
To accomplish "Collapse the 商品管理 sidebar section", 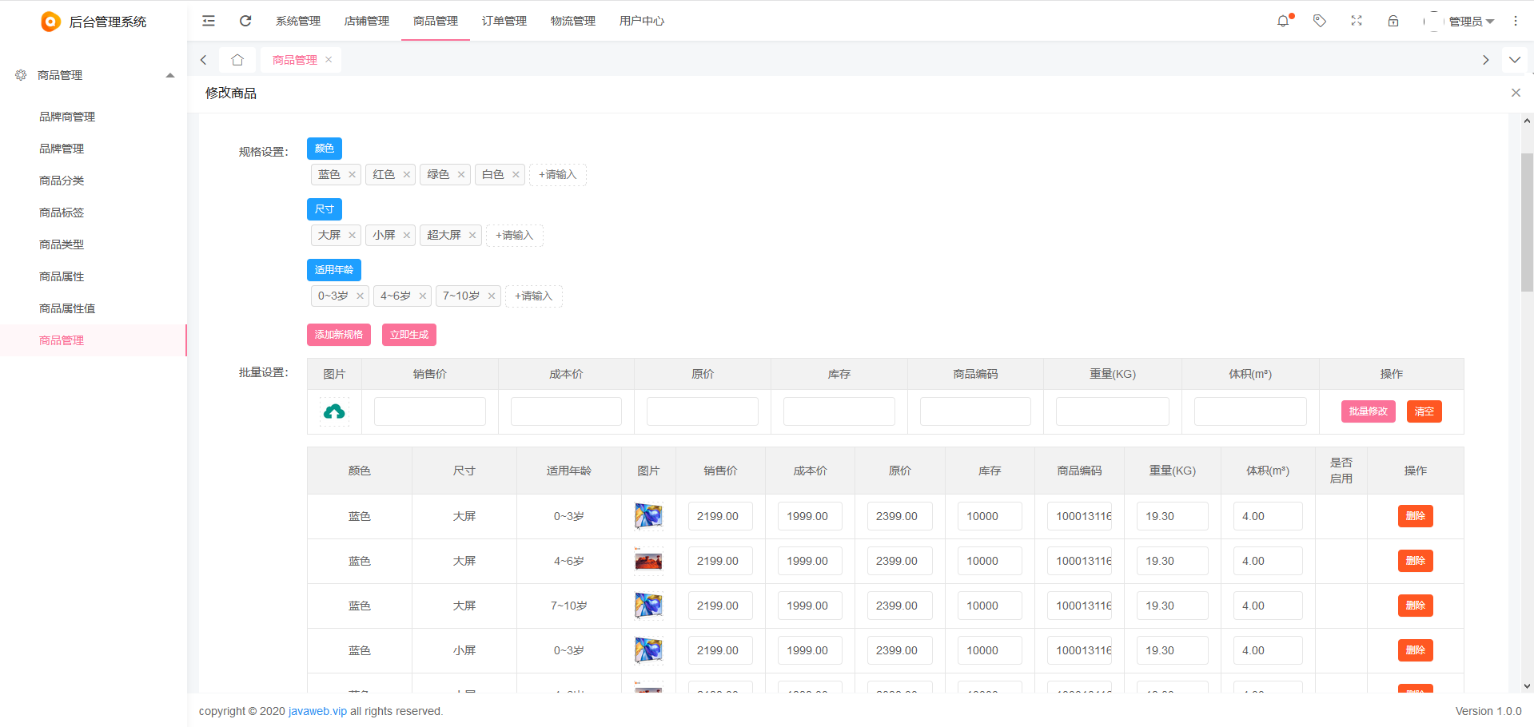I will pos(169,75).
